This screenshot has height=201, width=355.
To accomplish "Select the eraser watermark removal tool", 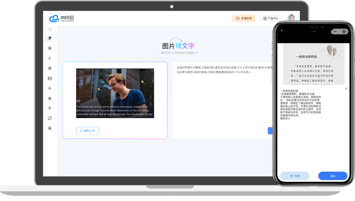I will (x=50, y=38).
